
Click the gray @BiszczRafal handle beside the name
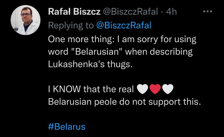click(130, 11)
